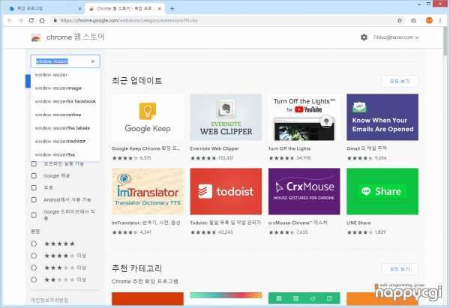This screenshot has width=450, height=308.
Task: Select the three stars 이상 radio button
Action: click(34, 268)
